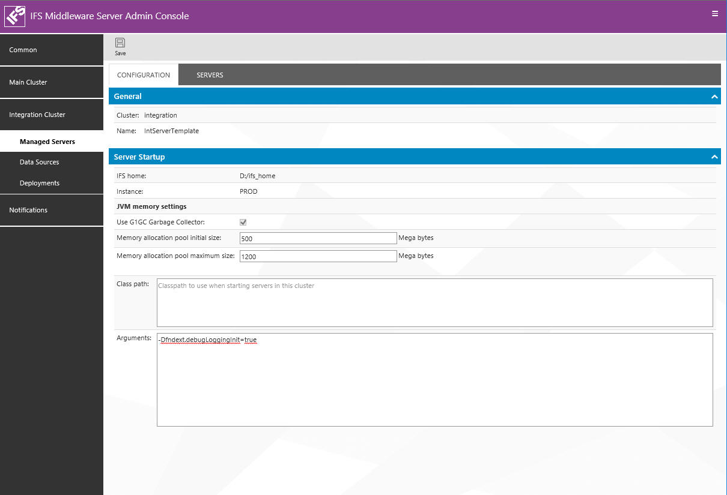This screenshot has height=495, width=727.
Task: Click the Save disk icon
Action: point(120,43)
